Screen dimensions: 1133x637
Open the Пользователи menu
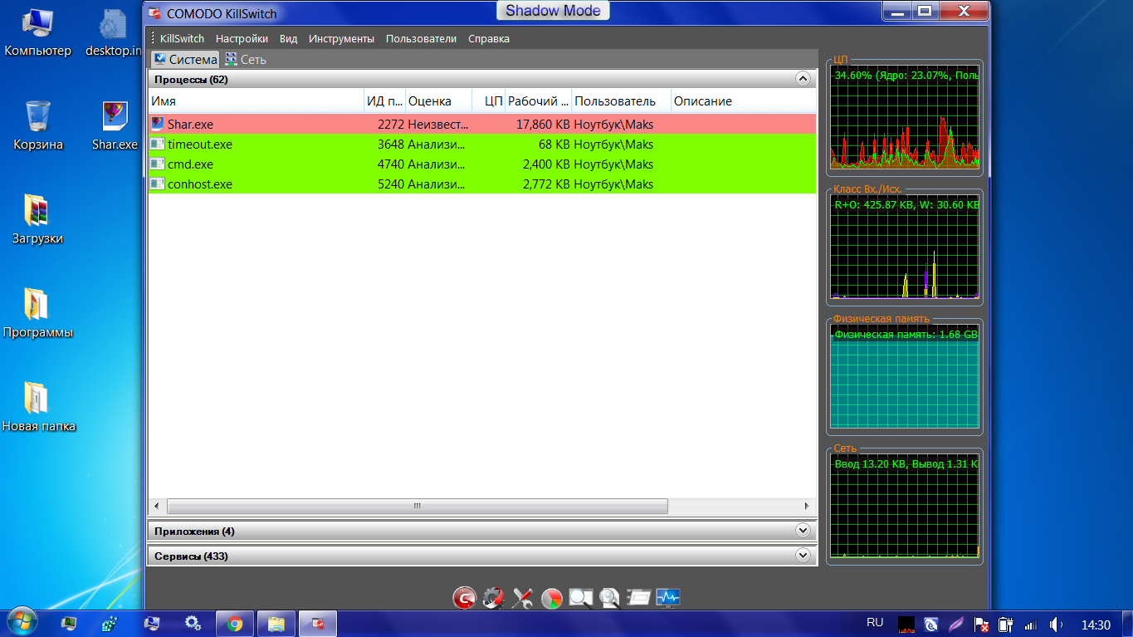click(x=421, y=39)
